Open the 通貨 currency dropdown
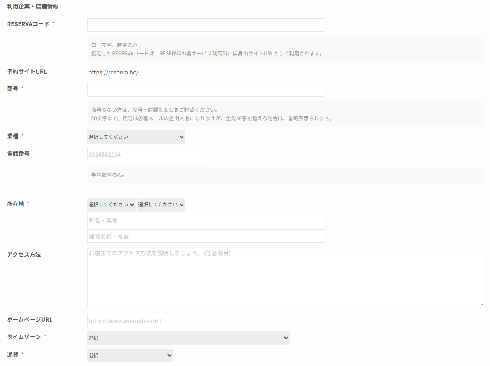Screen dimensions: 490x366 point(130,355)
